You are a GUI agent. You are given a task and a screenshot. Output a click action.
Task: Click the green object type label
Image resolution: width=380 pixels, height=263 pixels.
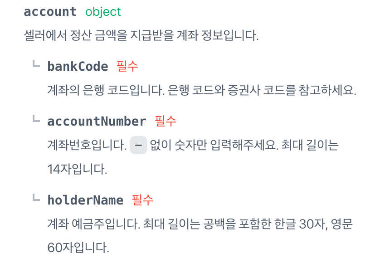[x=103, y=12]
